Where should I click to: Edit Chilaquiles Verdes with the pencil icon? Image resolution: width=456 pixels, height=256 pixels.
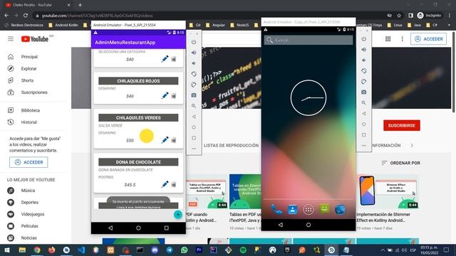click(165, 140)
